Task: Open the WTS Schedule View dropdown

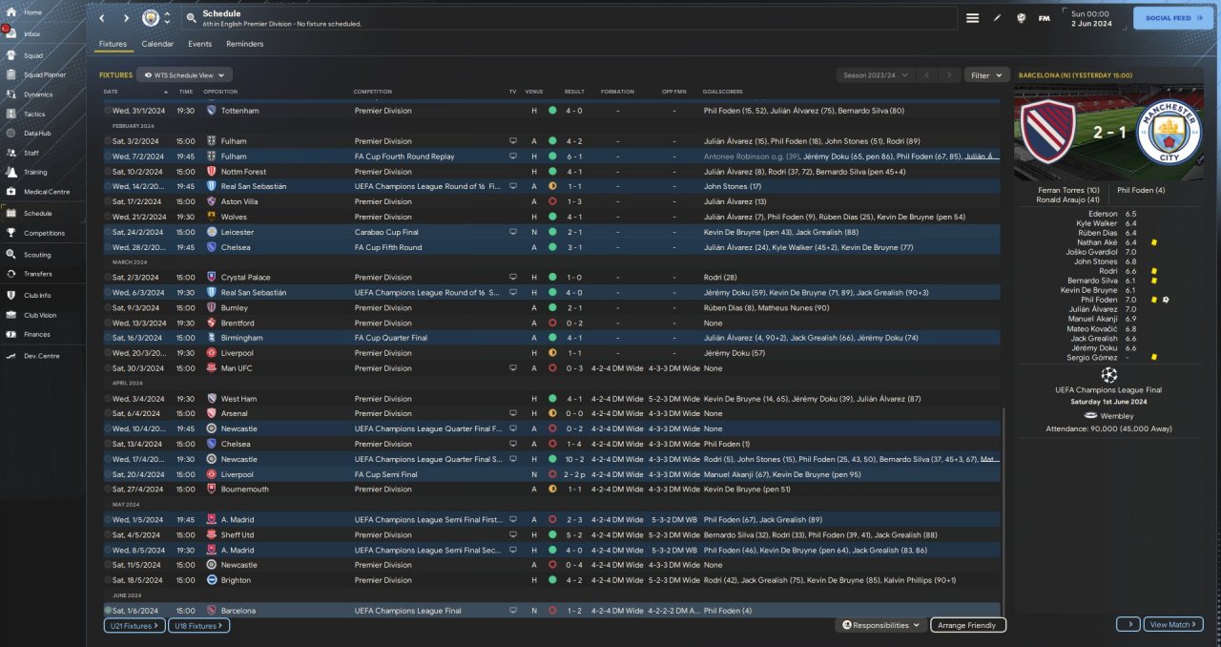Action: 184,74
